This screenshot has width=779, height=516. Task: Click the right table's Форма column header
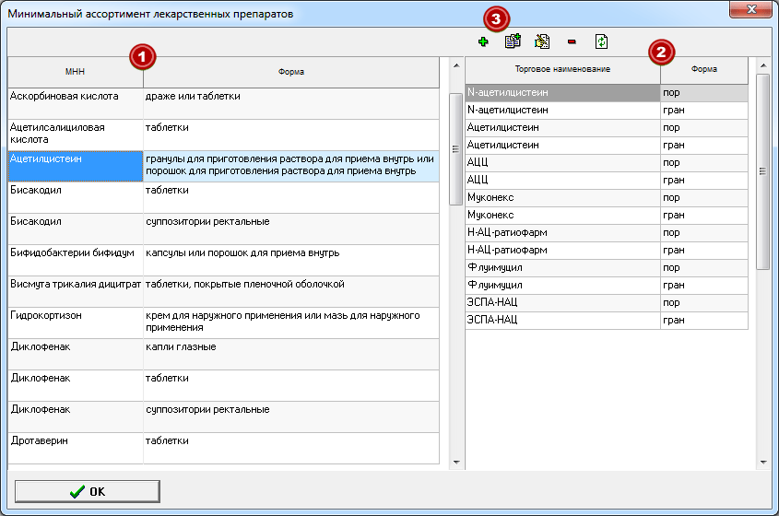[x=704, y=69]
